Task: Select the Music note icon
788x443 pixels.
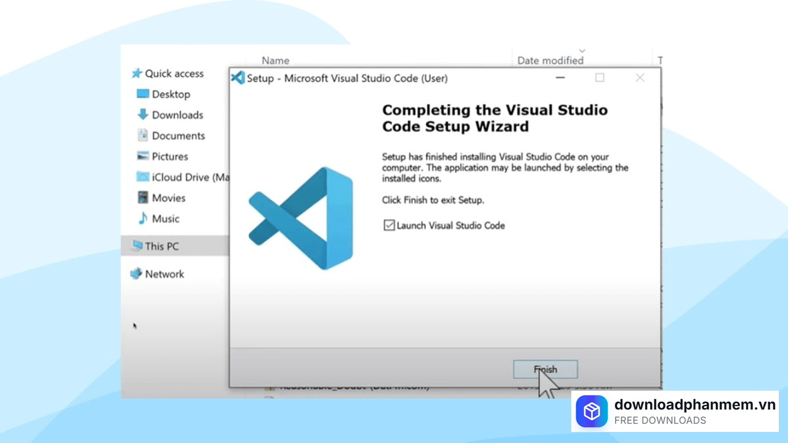Action: 143,218
